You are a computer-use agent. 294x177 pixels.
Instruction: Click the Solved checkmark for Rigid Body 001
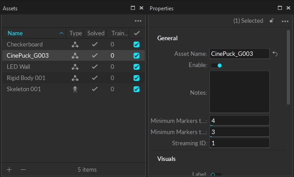pos(95,78)
